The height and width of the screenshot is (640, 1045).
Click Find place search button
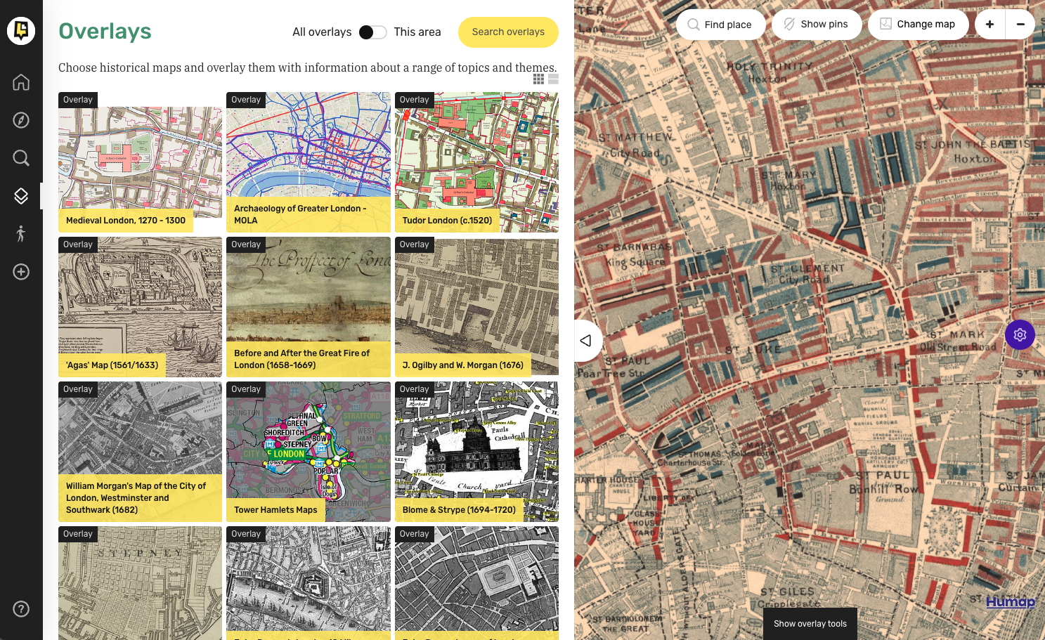[720, 25]
